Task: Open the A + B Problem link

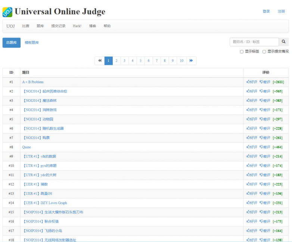Action: 33,82
